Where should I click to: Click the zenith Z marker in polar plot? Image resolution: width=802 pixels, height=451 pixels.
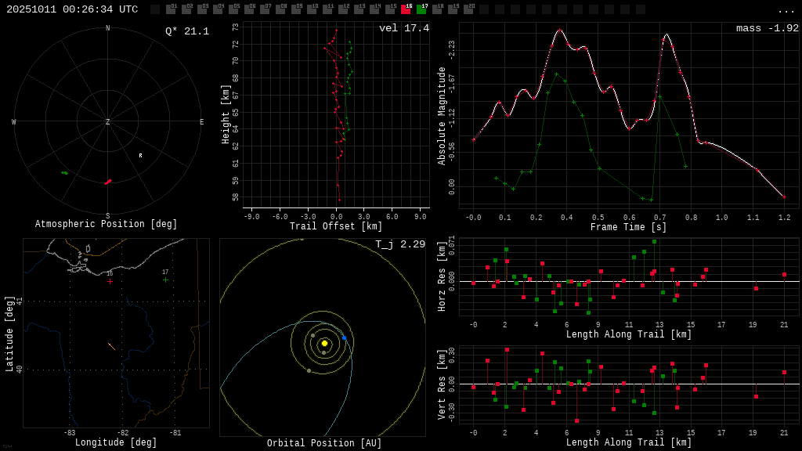tap(107, 122)
